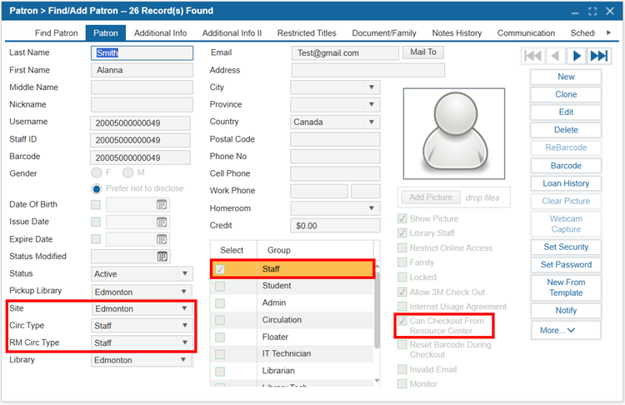The image size is (625, 405).
Task: Go to the next patron record
Action: pyautogui.click(x=577, y=56)
